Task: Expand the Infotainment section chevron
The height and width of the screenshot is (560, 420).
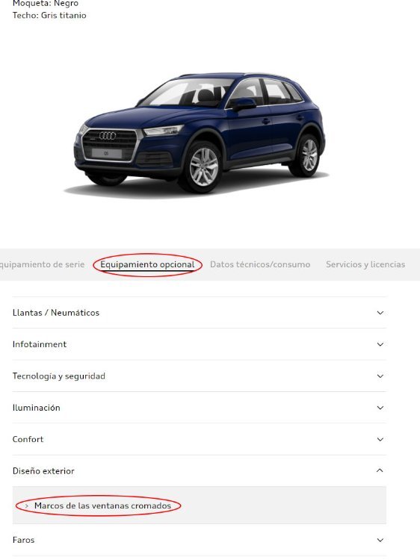Action: tap(380, 345)
